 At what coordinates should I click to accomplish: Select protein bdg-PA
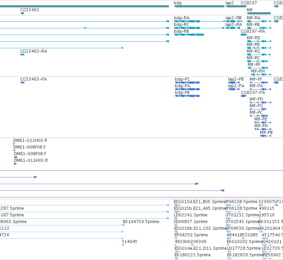click(187, 89)
